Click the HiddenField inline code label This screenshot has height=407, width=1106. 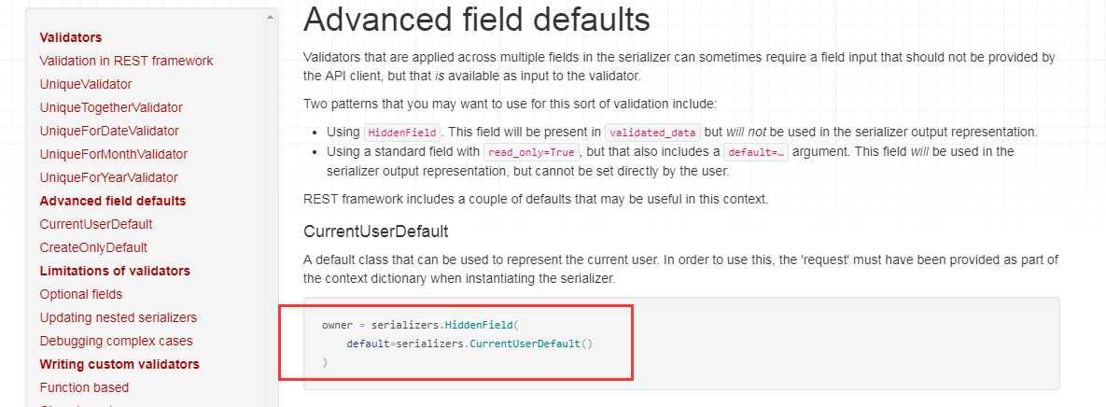tap(403, 132)
